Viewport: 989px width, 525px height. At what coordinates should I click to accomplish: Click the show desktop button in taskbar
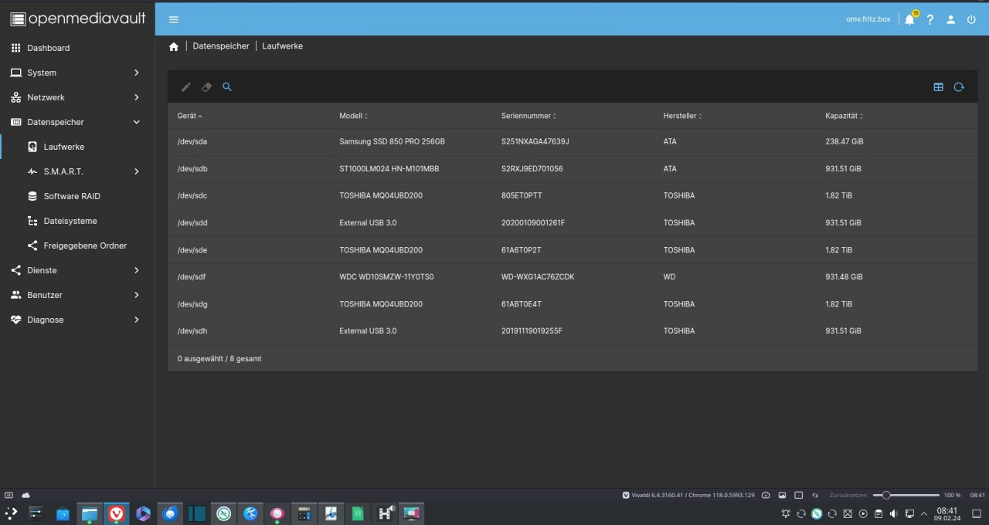976,513
